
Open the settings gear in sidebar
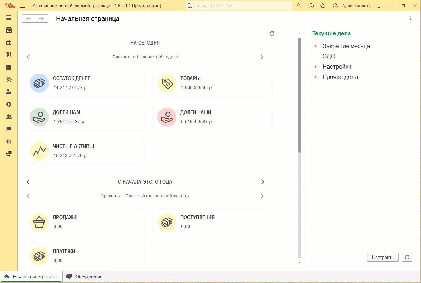pyautogui.click(x=9, y=141)
